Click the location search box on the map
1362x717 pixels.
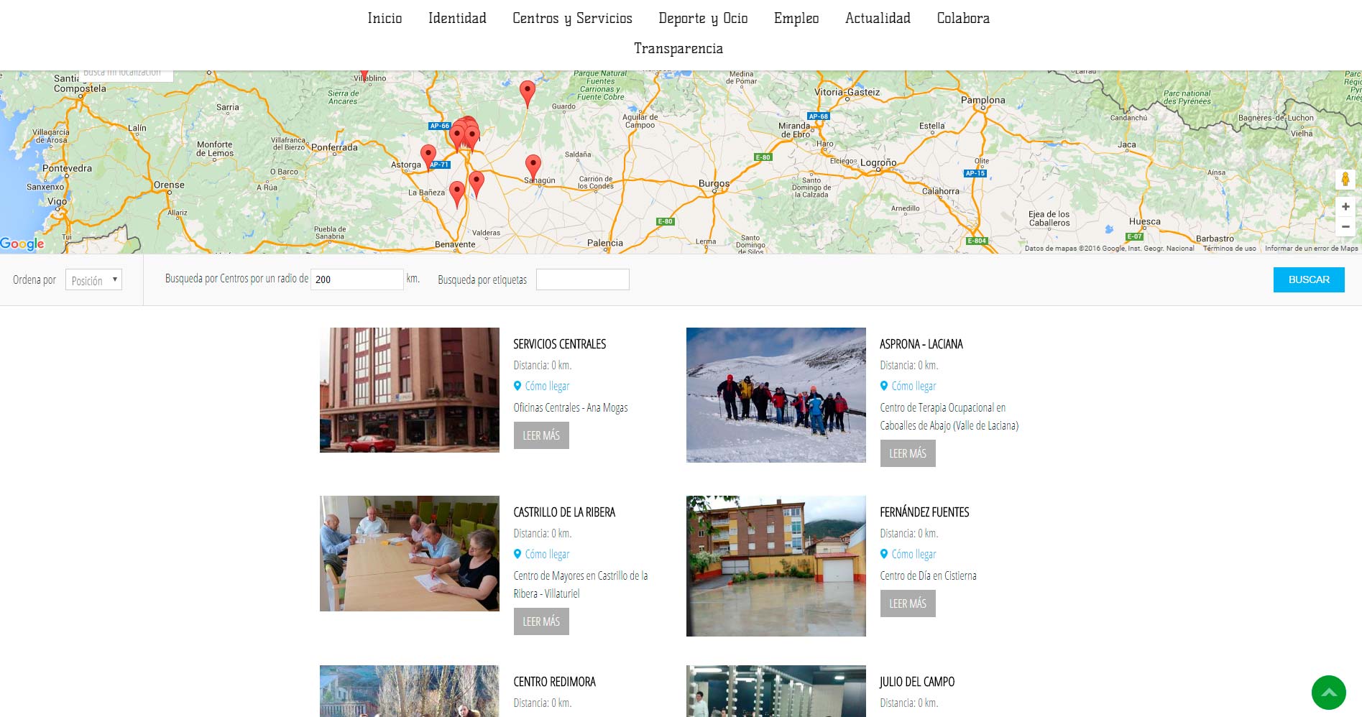(x=126, y=75)
